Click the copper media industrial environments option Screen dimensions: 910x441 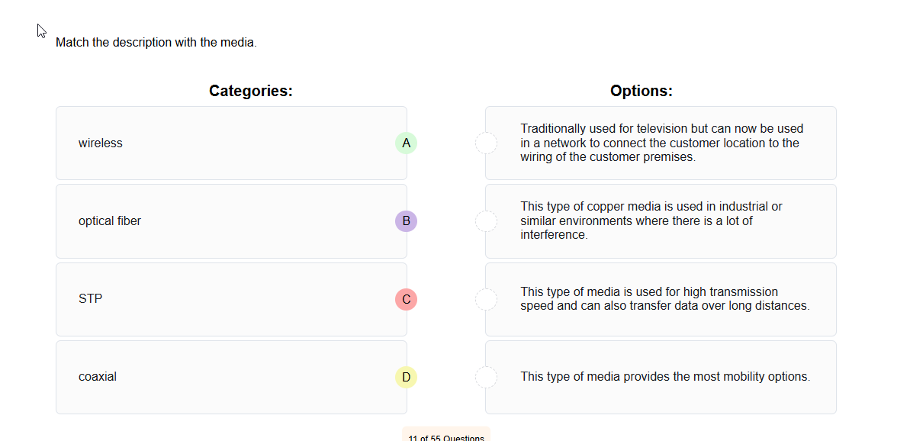[x=662, y=221]
